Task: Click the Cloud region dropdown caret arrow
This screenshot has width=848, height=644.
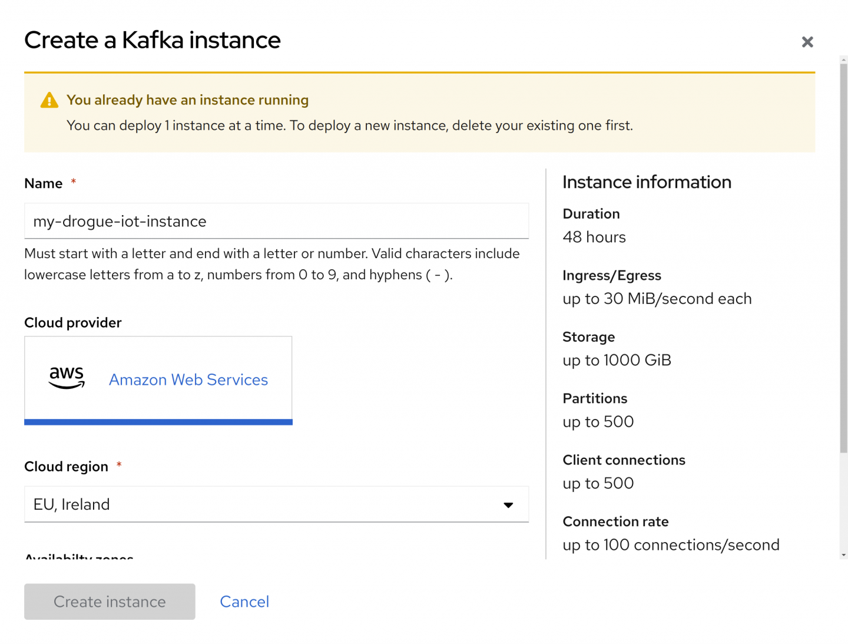Action: pos(508,505)
